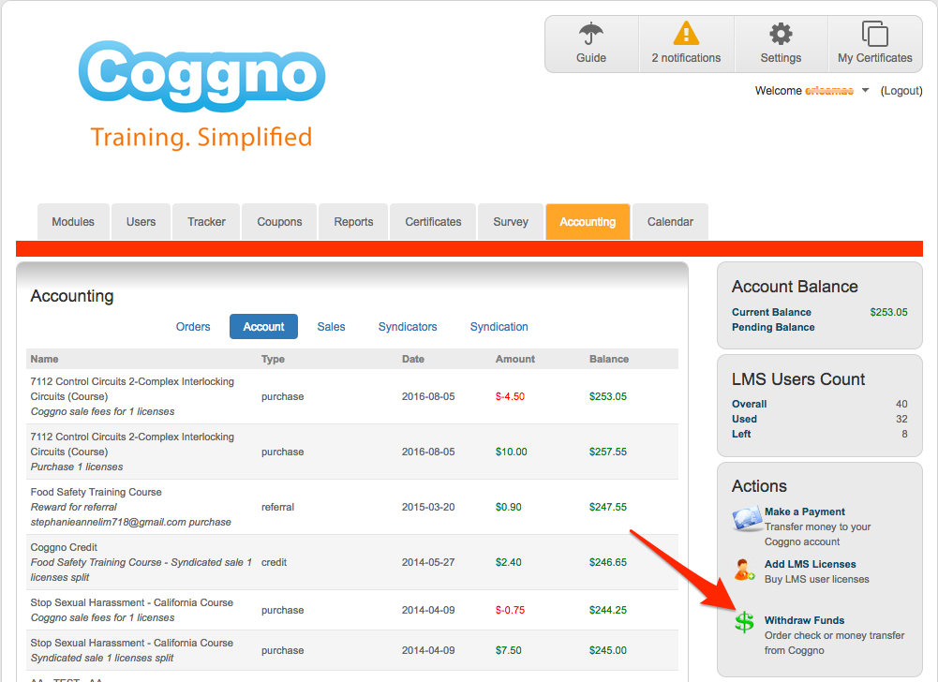This screenshot has width=938, height=682.
Task: Select the Account sub-tab
Action: pyautogui.click(x=263, y=327)
